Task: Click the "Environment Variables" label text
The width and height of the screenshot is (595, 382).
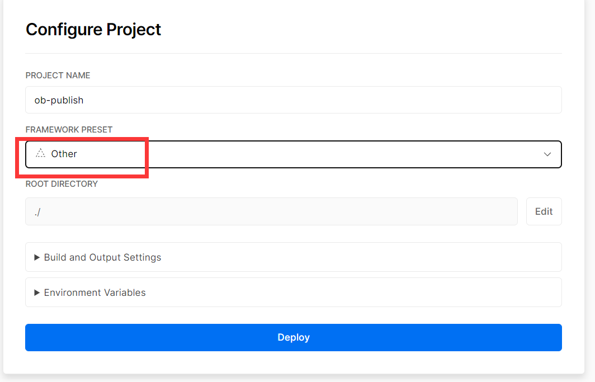Action: tap(95, 293)
